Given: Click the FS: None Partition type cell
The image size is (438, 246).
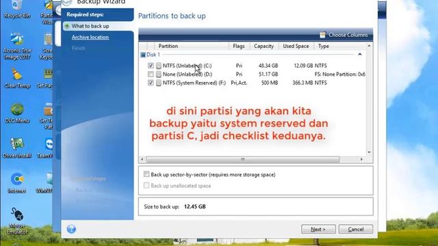Looking at the screenshot, I should pos(340,74).
